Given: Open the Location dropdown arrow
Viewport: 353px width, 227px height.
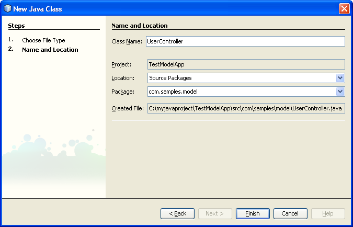Looking at the screenshot, I should coord(340,78).
